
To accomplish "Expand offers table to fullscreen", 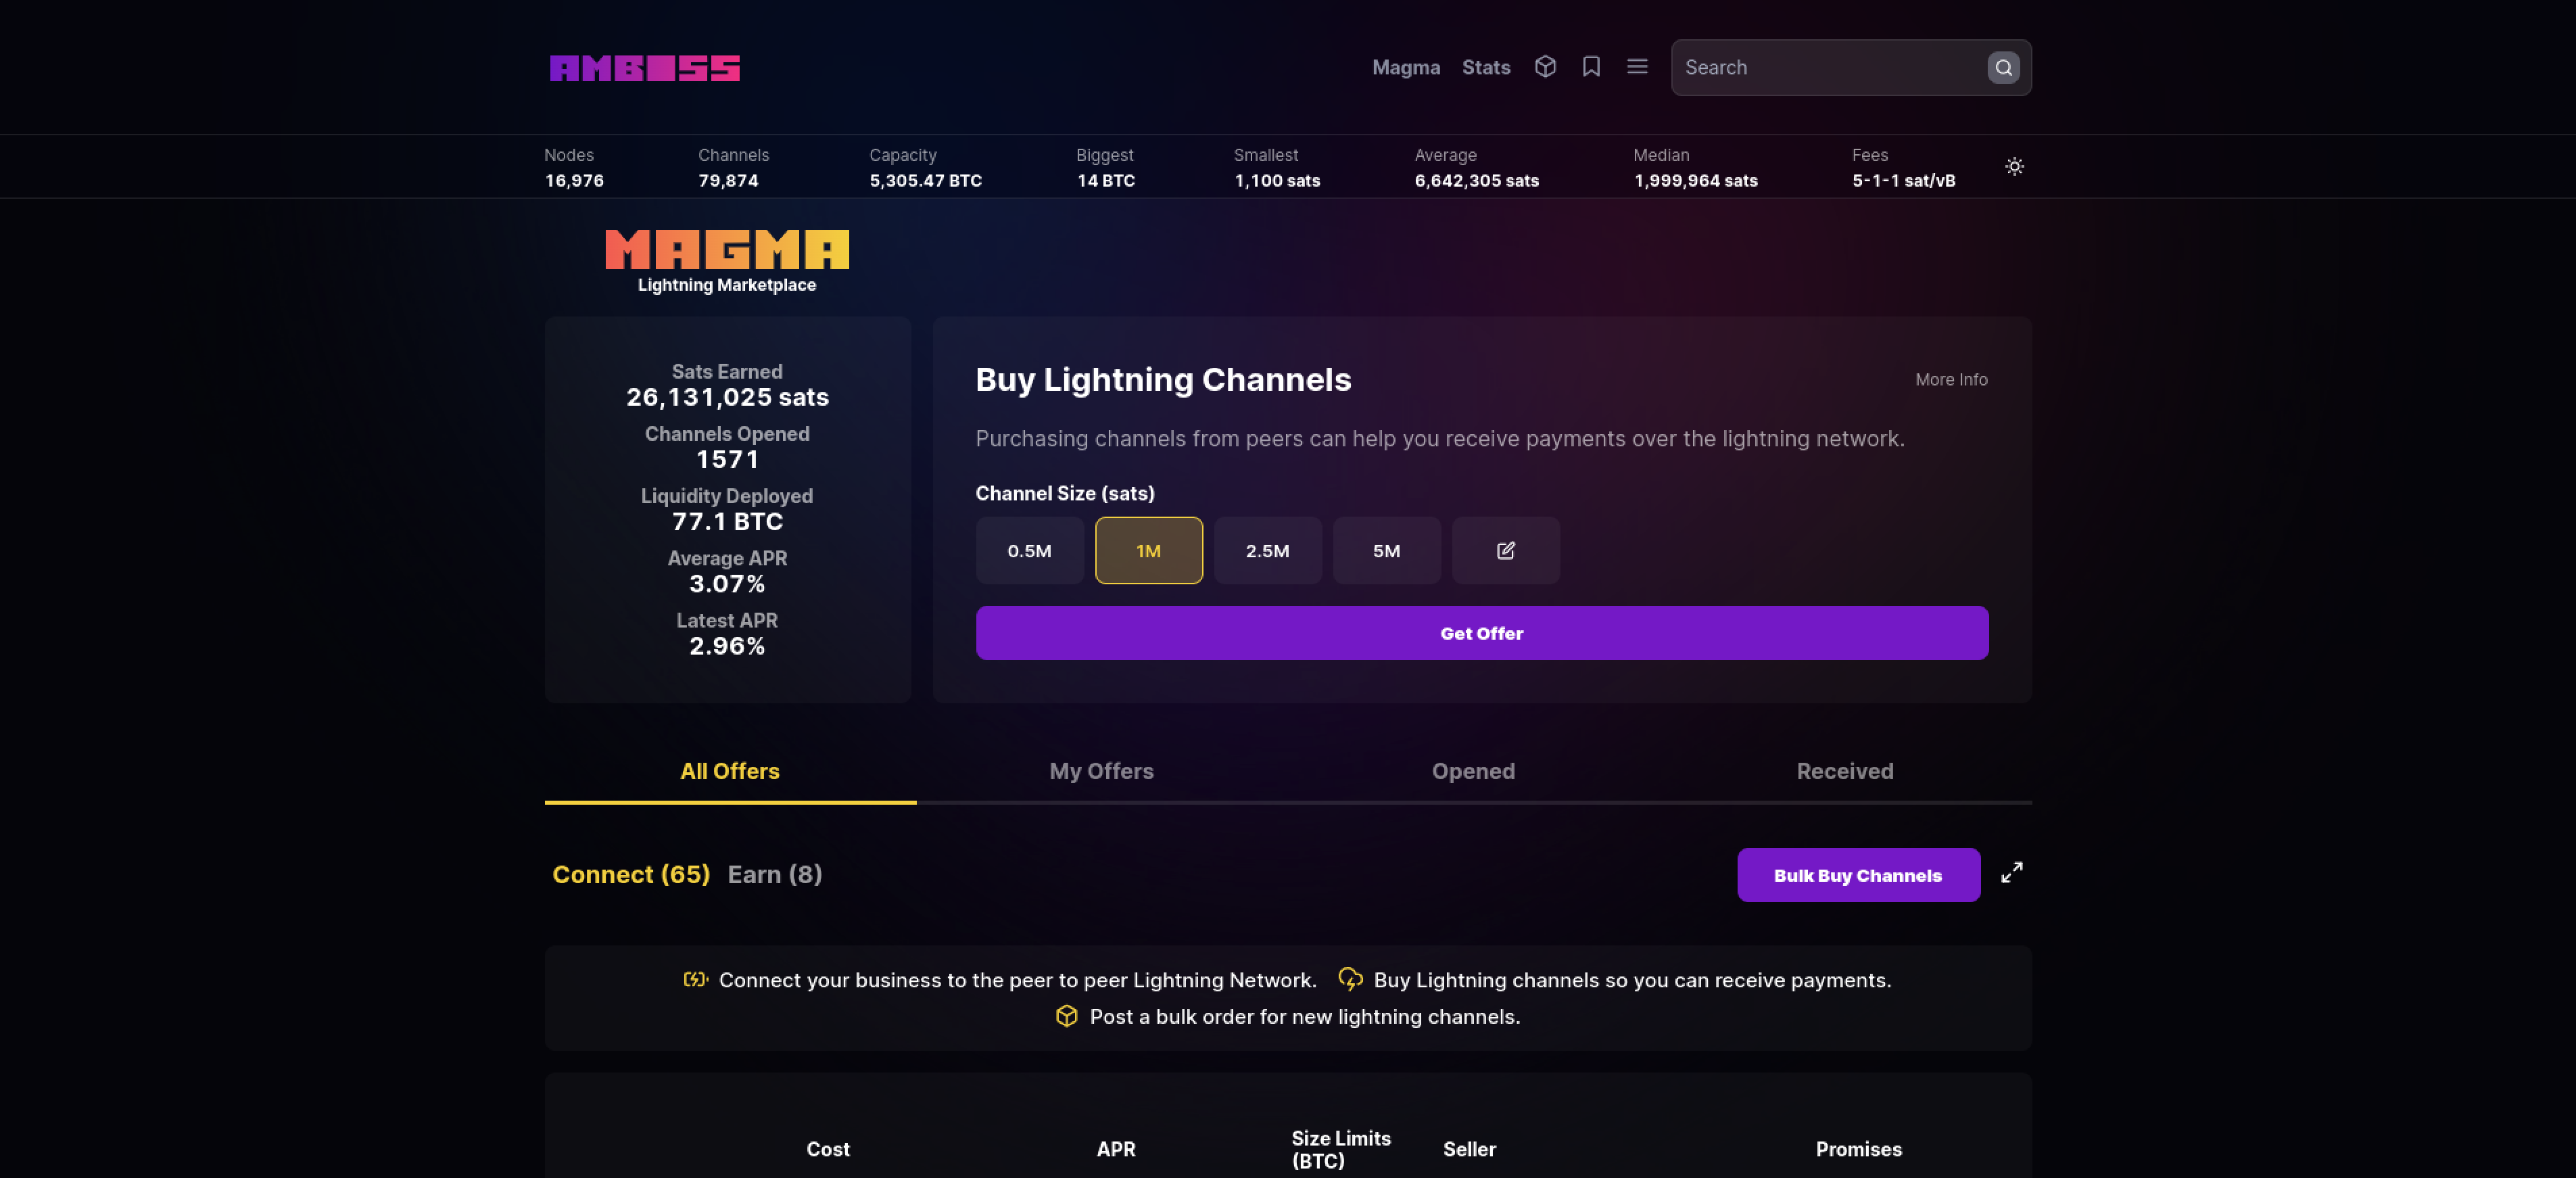I will 2011,874.
